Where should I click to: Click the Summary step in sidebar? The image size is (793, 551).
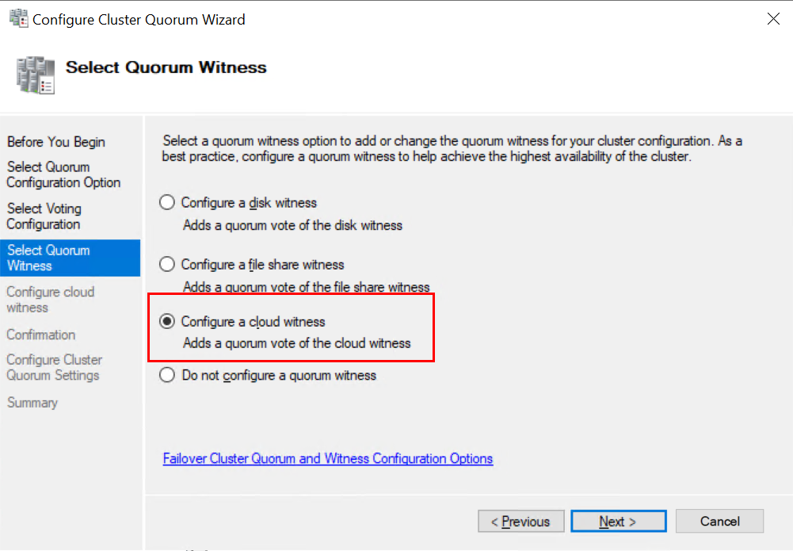pos(32,403)
